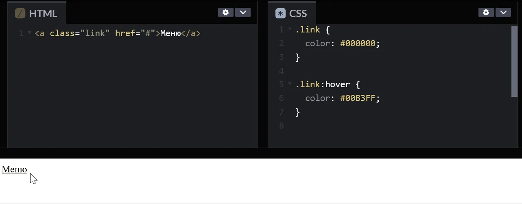Collapse the .link:hover rule fold arrow
522x204 pixels.
point(290,84)
